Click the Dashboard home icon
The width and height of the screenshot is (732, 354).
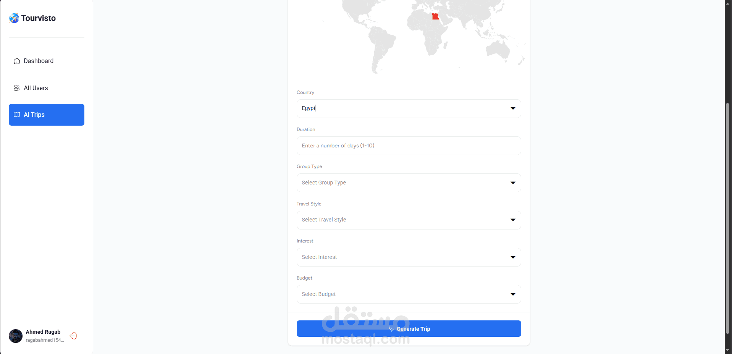[17, 61]
